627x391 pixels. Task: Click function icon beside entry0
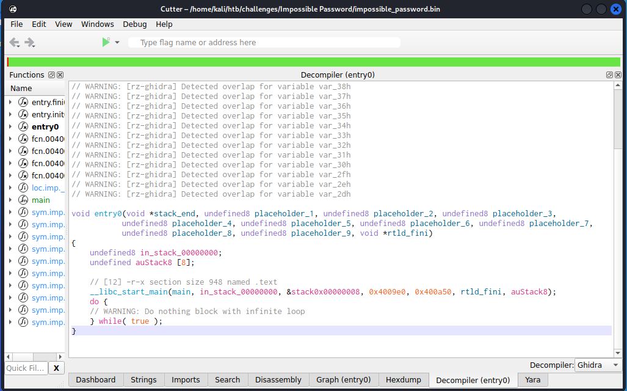[x=23, y=126]
